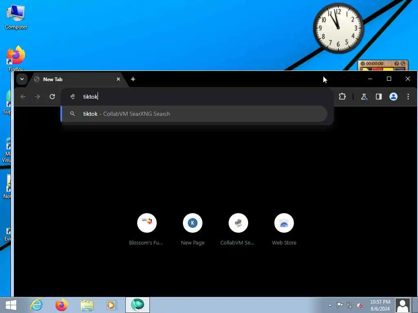The height and width of the screenshot is (313, 418).
Task: Open the Firefox desktop shortcut
Action: click(x=16, y=59)
